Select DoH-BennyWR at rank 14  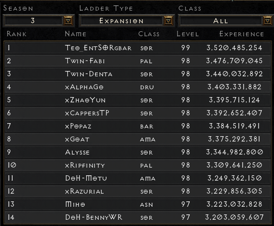click(137, 217)
